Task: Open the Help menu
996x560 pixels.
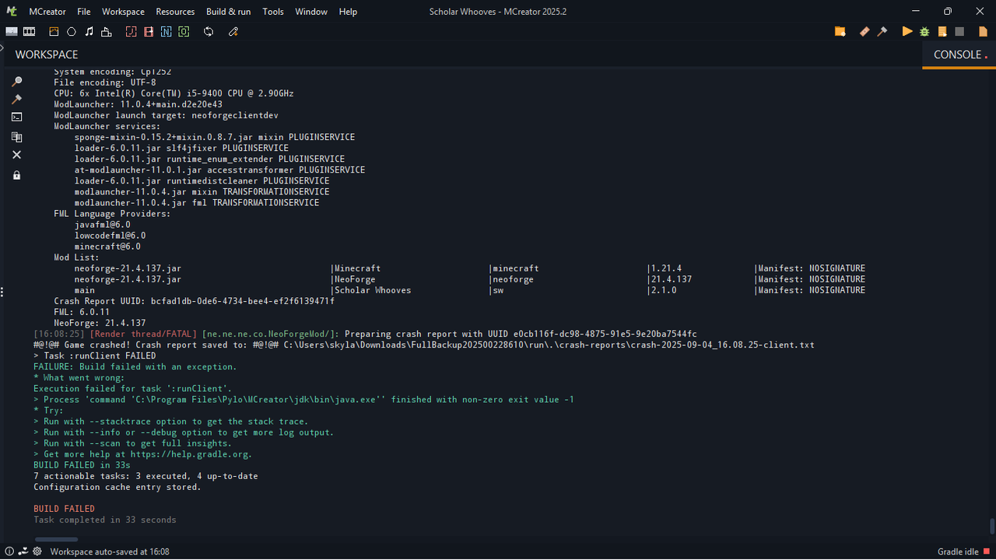Action: (348, 12)
